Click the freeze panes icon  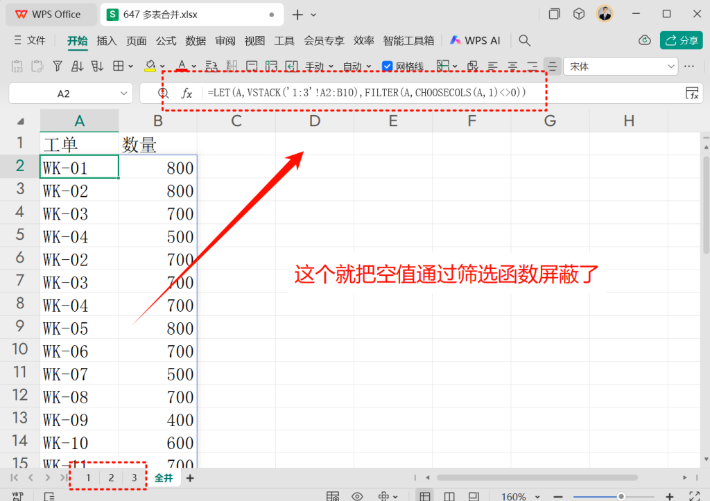[x=443, y=66]
